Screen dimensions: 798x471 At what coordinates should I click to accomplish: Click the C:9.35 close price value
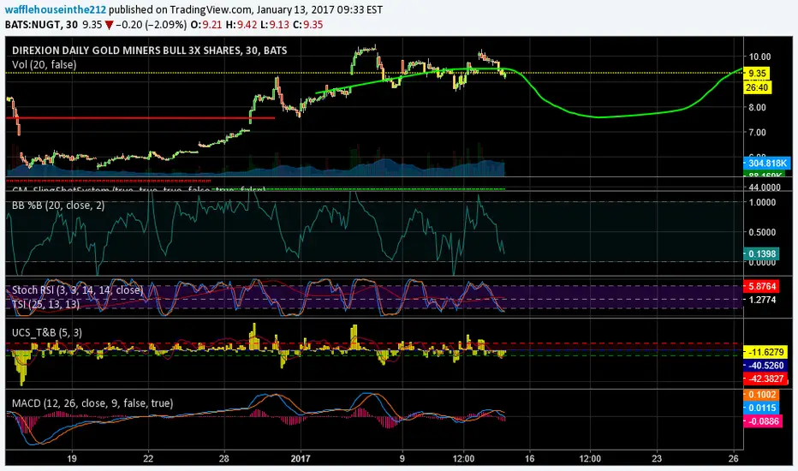tap(308, 25)
